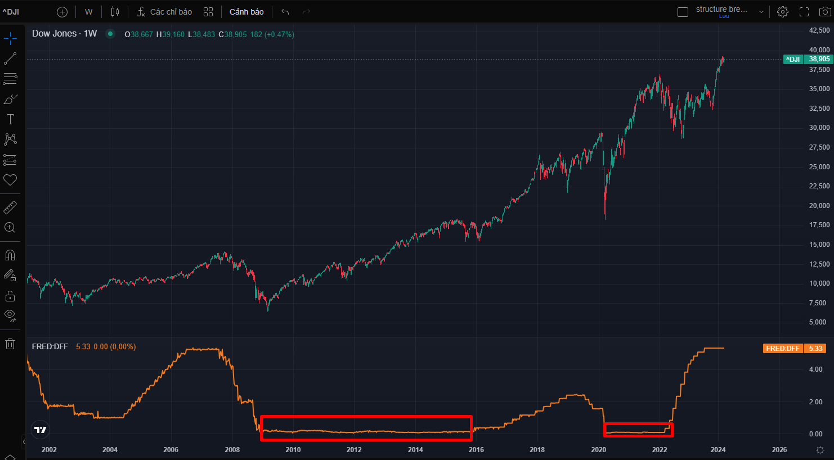The image size is (834, 460).
Task: Expand the structure bre... layout dropdown arrow
Action: 761,12
